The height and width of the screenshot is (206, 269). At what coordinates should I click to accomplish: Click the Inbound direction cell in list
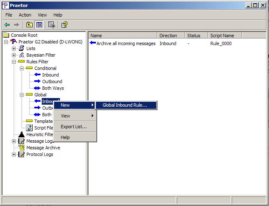168,43
